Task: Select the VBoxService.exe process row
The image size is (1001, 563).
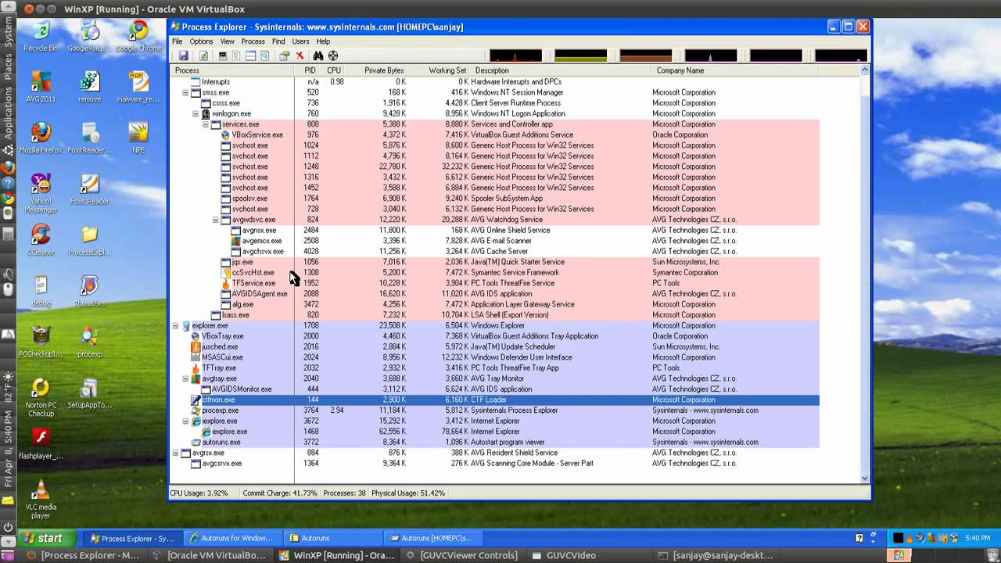Action: coord(494,134)
